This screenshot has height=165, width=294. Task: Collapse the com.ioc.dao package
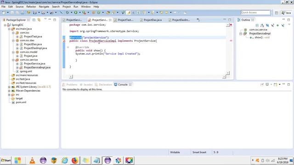point(13,40)
